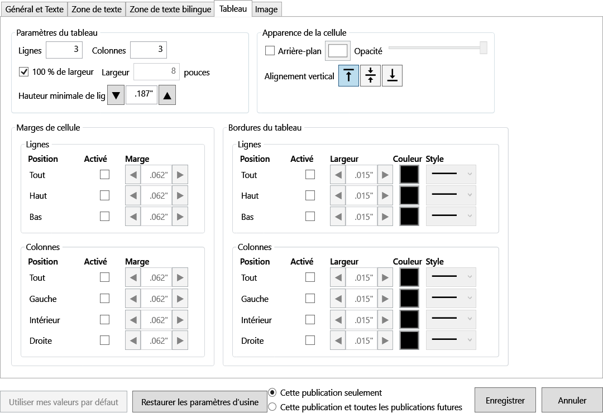Click the Colonnes count input field
This screenshot has height=413, width=603.
click(x=149, y=50)
